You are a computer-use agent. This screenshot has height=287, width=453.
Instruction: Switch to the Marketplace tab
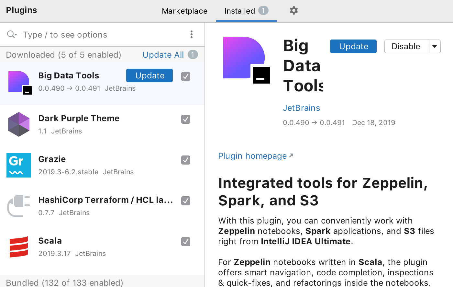coord(185,11)
